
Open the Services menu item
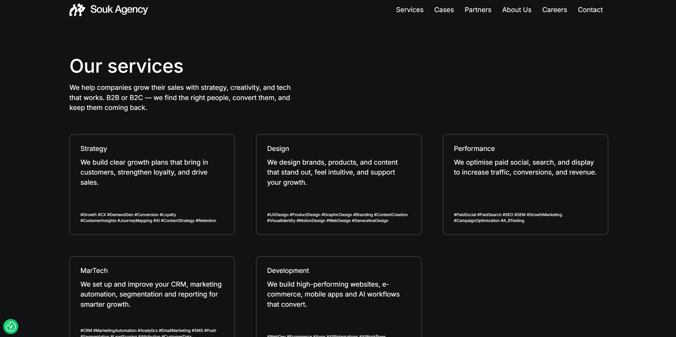(x=409, y=10)
